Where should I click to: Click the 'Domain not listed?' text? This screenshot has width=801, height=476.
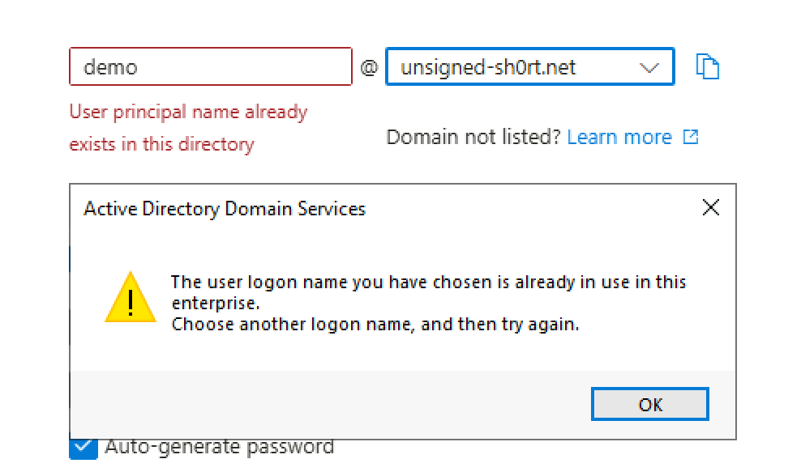pos(473,137)
